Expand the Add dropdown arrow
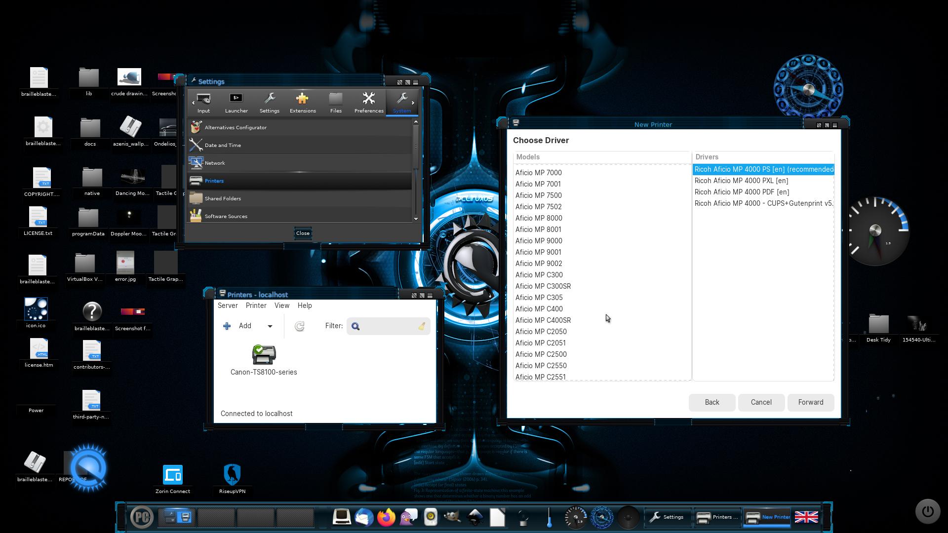This screenshot has height=533, width=948. pos(270,326)
